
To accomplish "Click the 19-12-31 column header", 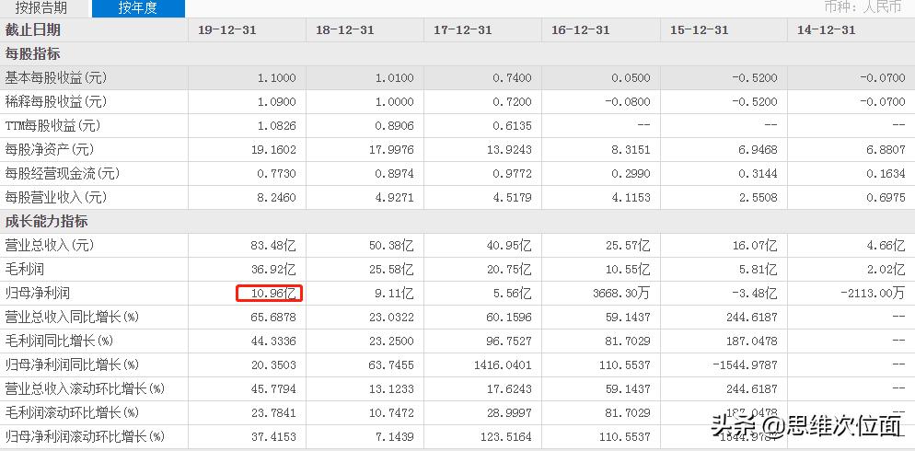I will coord(227,29).
